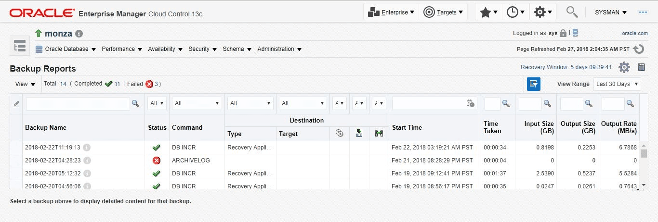This screenshot has width=658, height=222.
Task: Click the green download arrow column header icon
Action: 359,134
